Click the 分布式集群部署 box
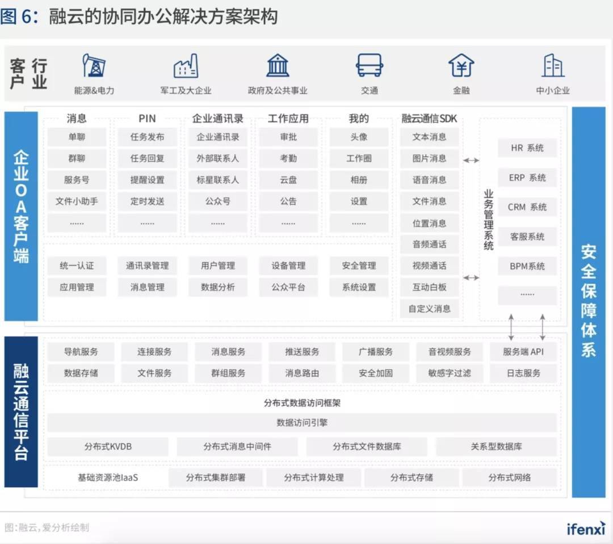Viewport: 613px width, 544px height. pos(216,478)
